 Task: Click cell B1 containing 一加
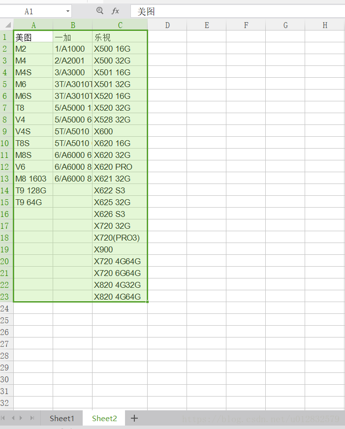(x=73, y=37)
